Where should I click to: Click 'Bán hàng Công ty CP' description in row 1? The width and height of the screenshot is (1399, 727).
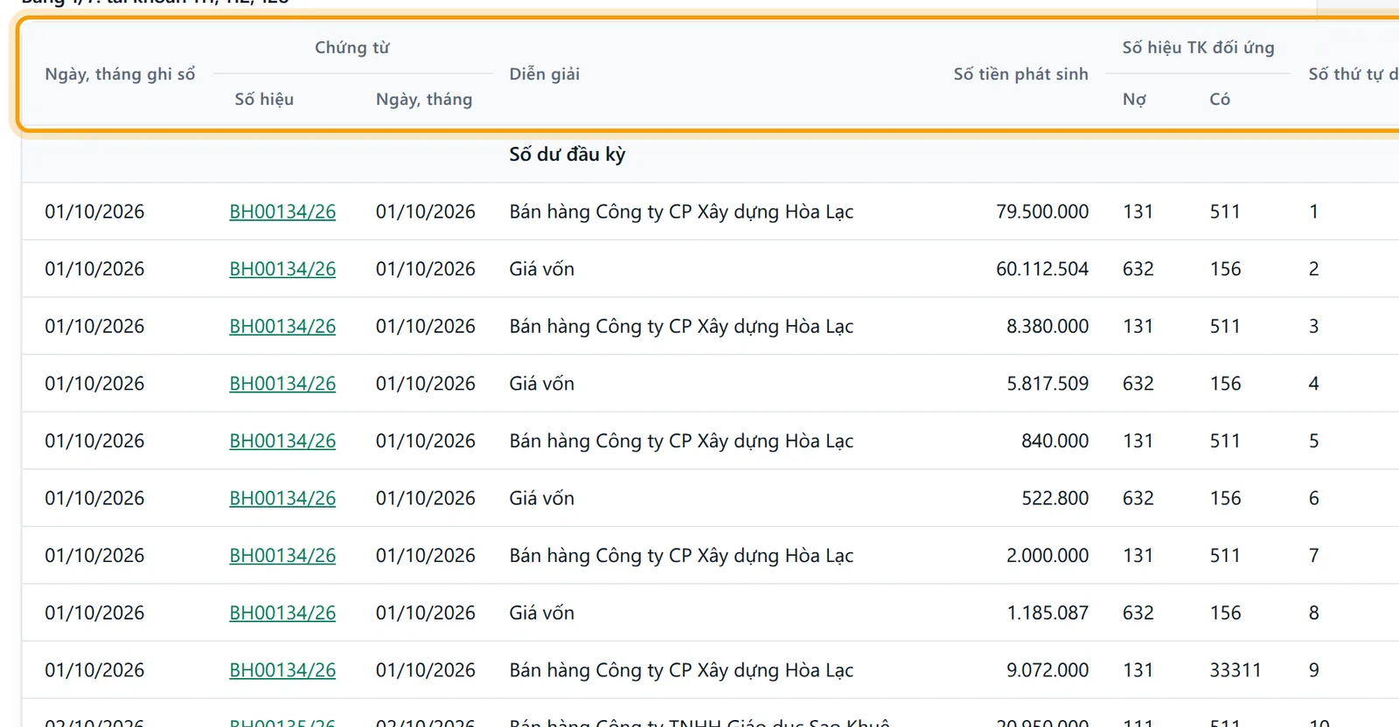681,211
